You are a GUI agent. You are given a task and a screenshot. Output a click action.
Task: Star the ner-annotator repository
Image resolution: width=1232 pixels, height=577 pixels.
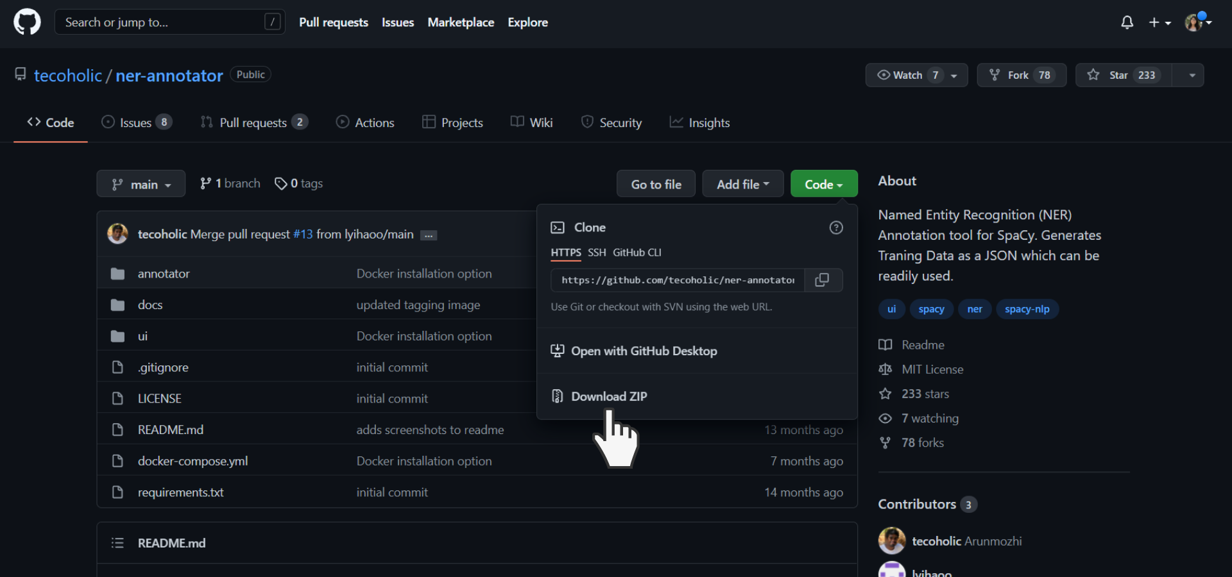[1124, 75]
